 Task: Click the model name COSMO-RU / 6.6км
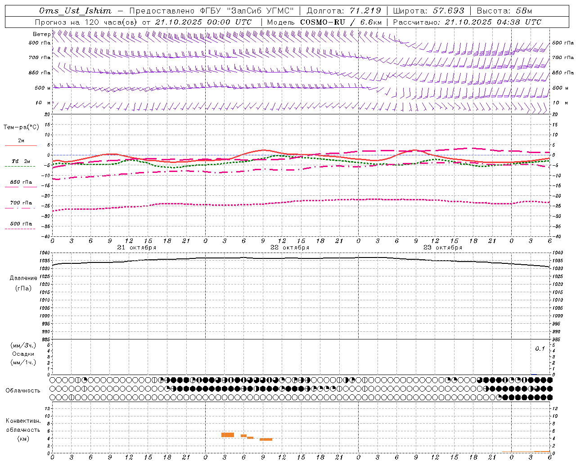coord(341,22)
